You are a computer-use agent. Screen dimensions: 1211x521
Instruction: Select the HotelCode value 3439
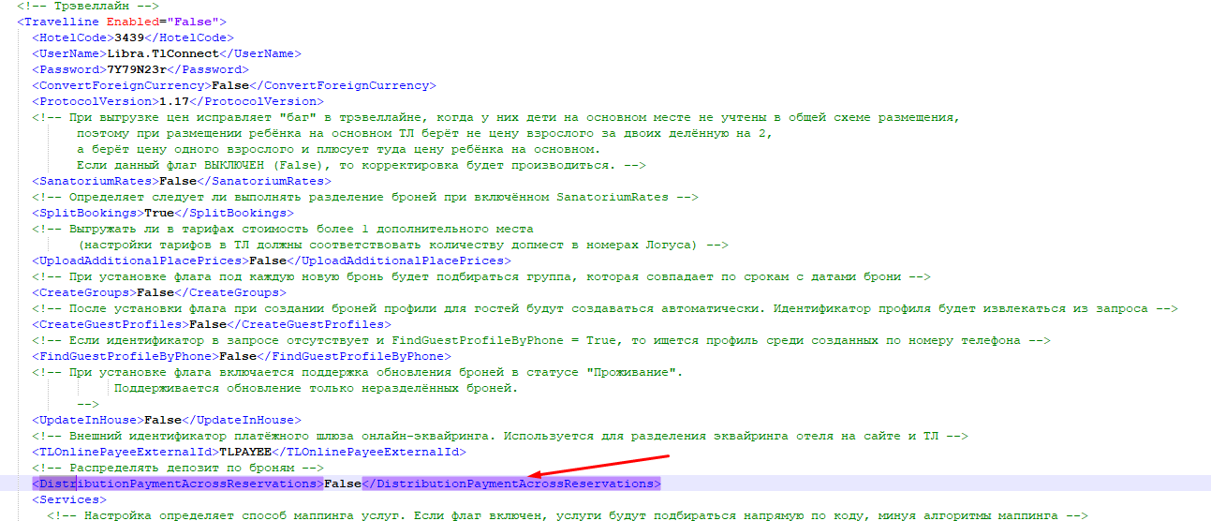(127, 37)
